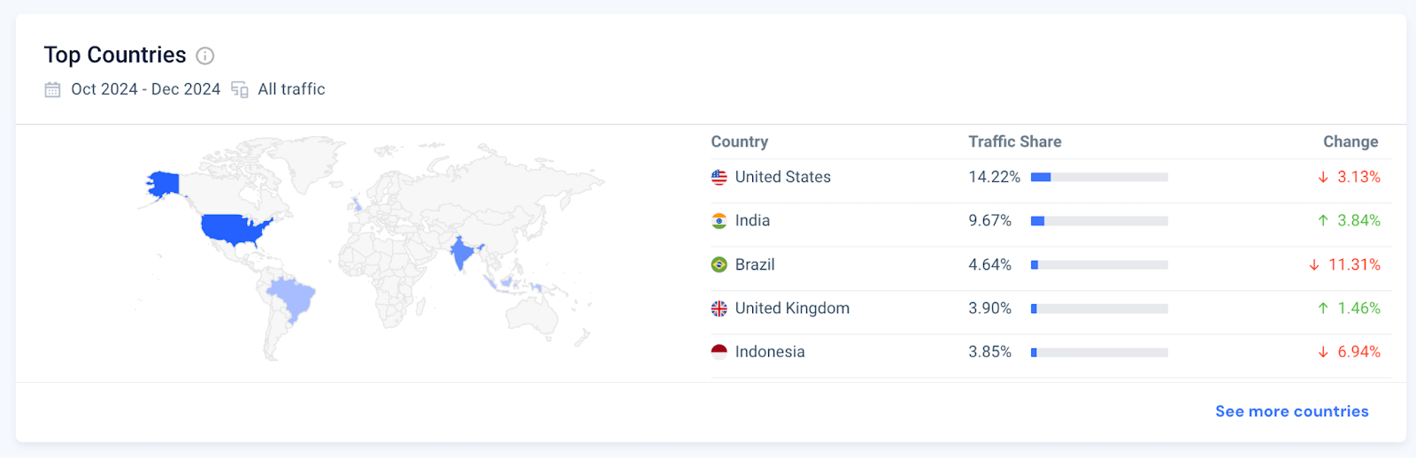1416x458 pixels.
Task: Click the red down arrow for Indonesia
Action: click(x=1323, y=352)
